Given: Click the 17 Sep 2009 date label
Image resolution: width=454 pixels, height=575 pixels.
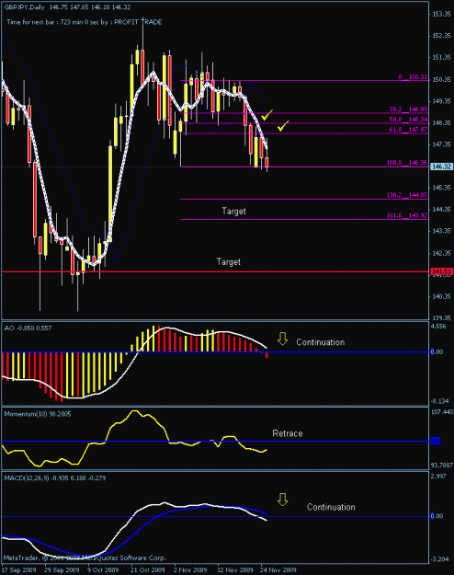Looking at the screenshot, I should click(17, 569).
